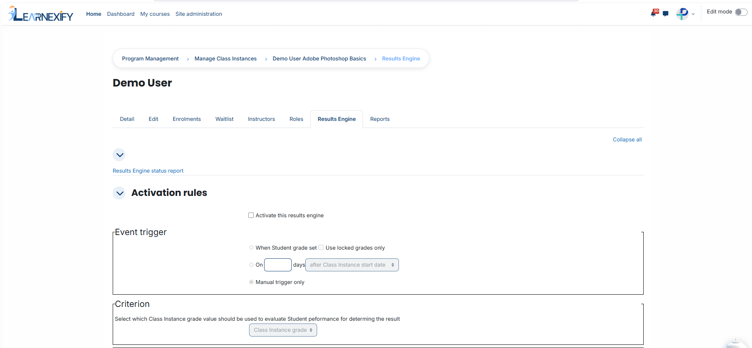Go to the Roles tab
Image resolution: width=752 pixels, height=348 pixels.
(297, 119)
